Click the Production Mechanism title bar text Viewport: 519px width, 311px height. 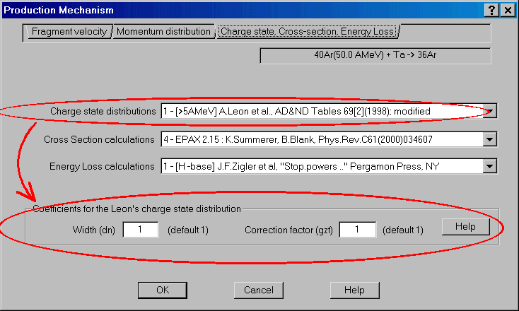coord(57,10)
